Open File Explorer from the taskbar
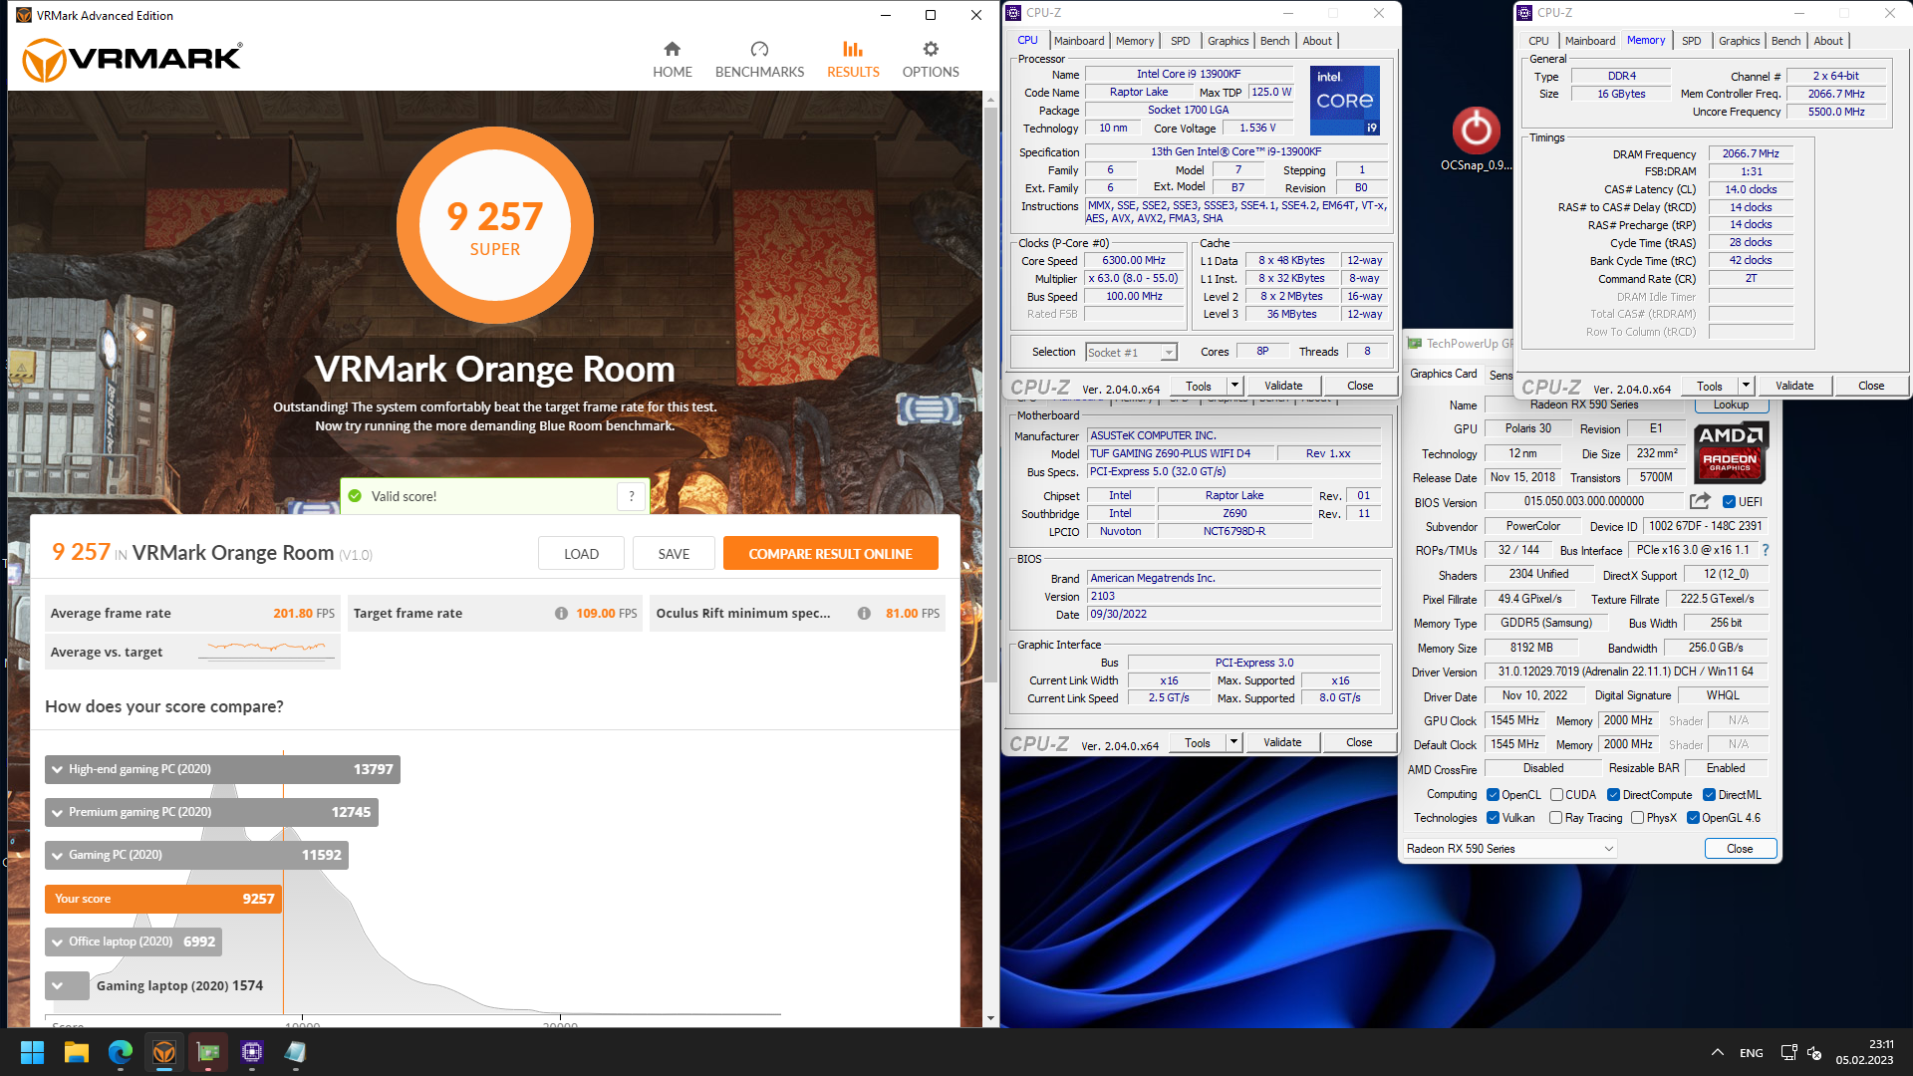 point(77,1052)
